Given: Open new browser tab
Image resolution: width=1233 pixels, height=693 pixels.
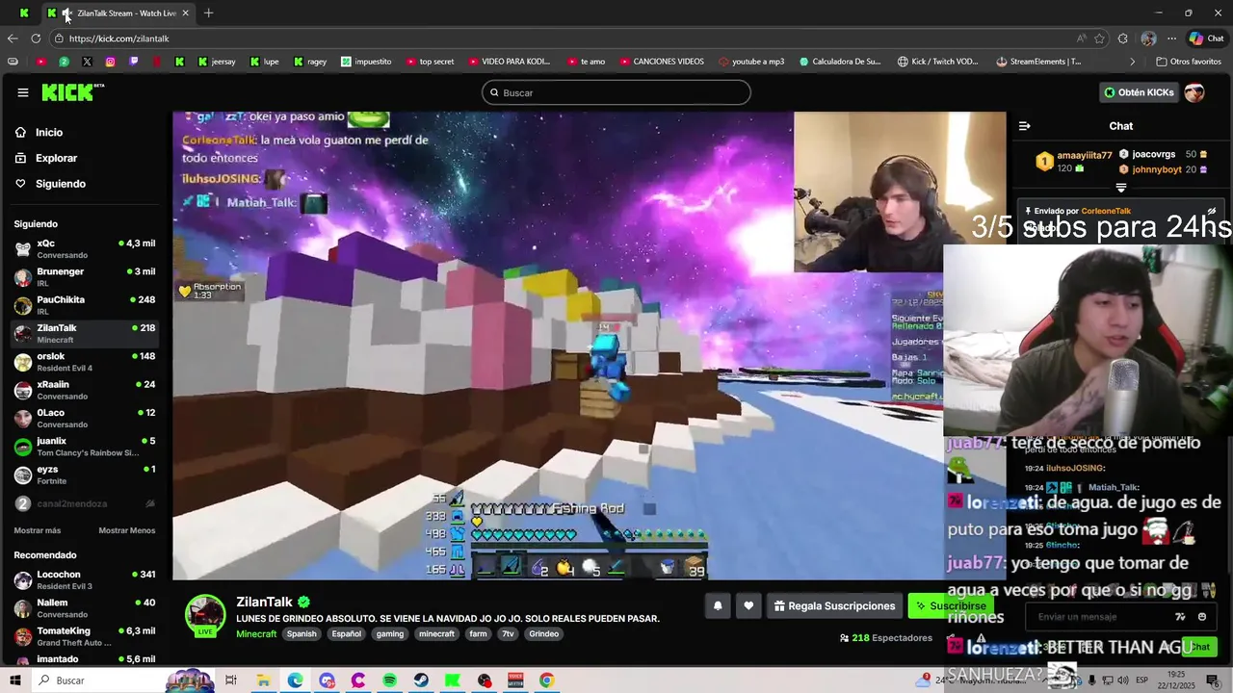Looking at the screenshot, I should pyautogui.click(x=208, y=13).
